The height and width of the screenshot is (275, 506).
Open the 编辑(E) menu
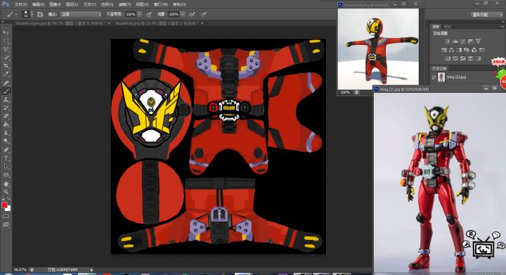(x=38, y=4)
